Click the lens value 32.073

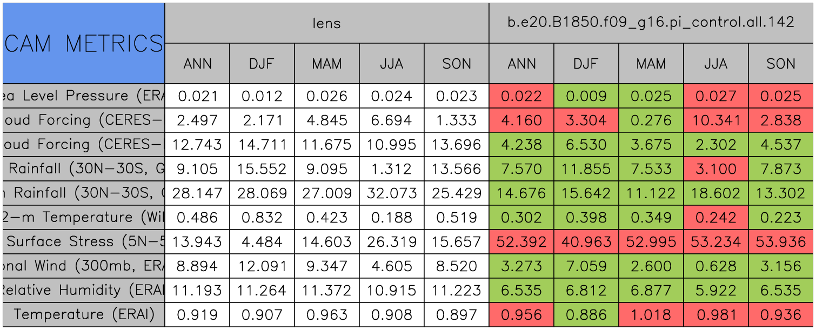(x=391, y=193)
